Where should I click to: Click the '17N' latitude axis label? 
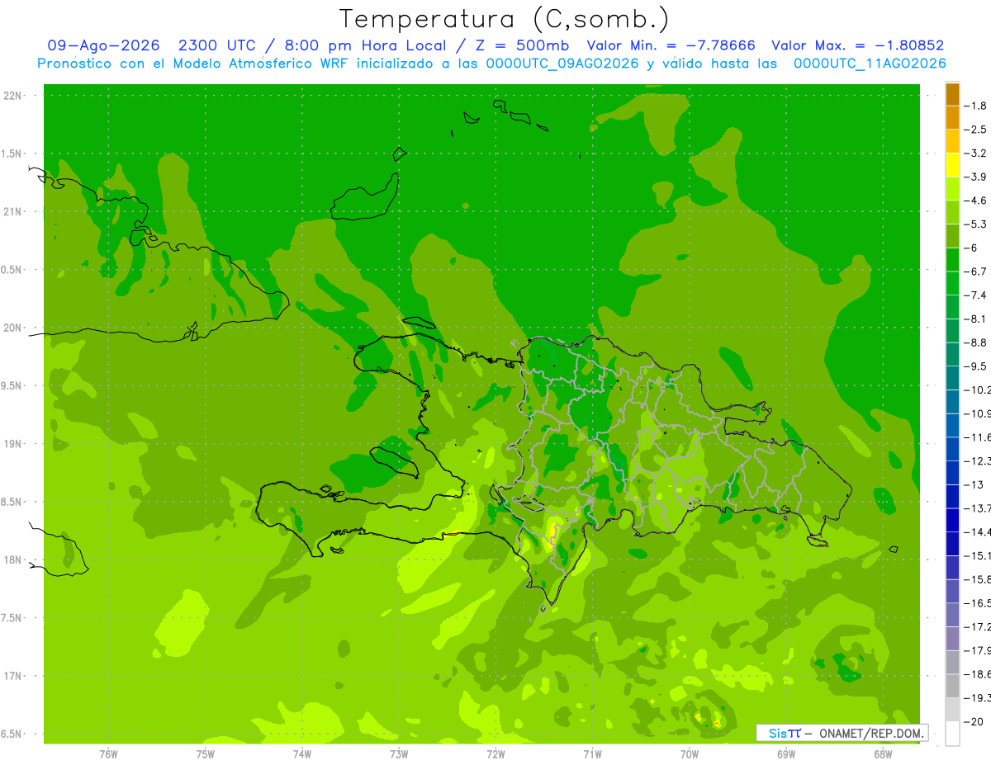coord(13,676)
